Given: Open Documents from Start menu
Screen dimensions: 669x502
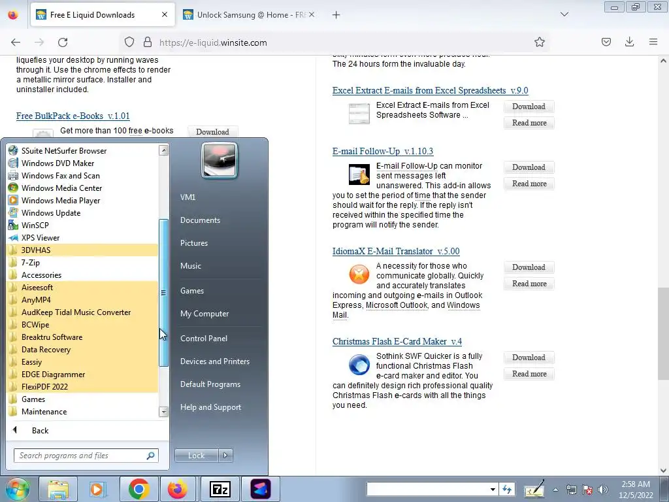Looking at the screenshot, I should tap(200, 220).
